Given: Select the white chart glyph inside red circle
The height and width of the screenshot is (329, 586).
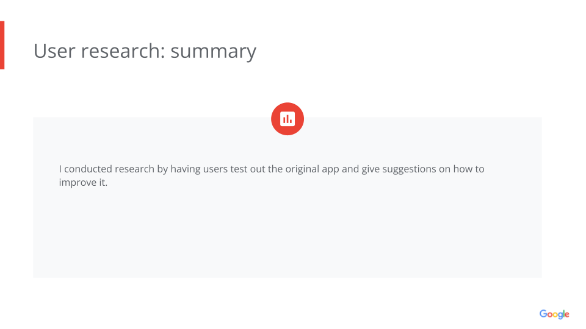Looking at the screenshot, I should (x=288, y=119).
